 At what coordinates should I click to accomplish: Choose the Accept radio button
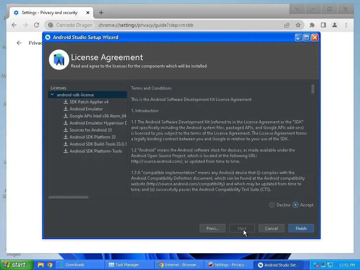pos(295,205)
